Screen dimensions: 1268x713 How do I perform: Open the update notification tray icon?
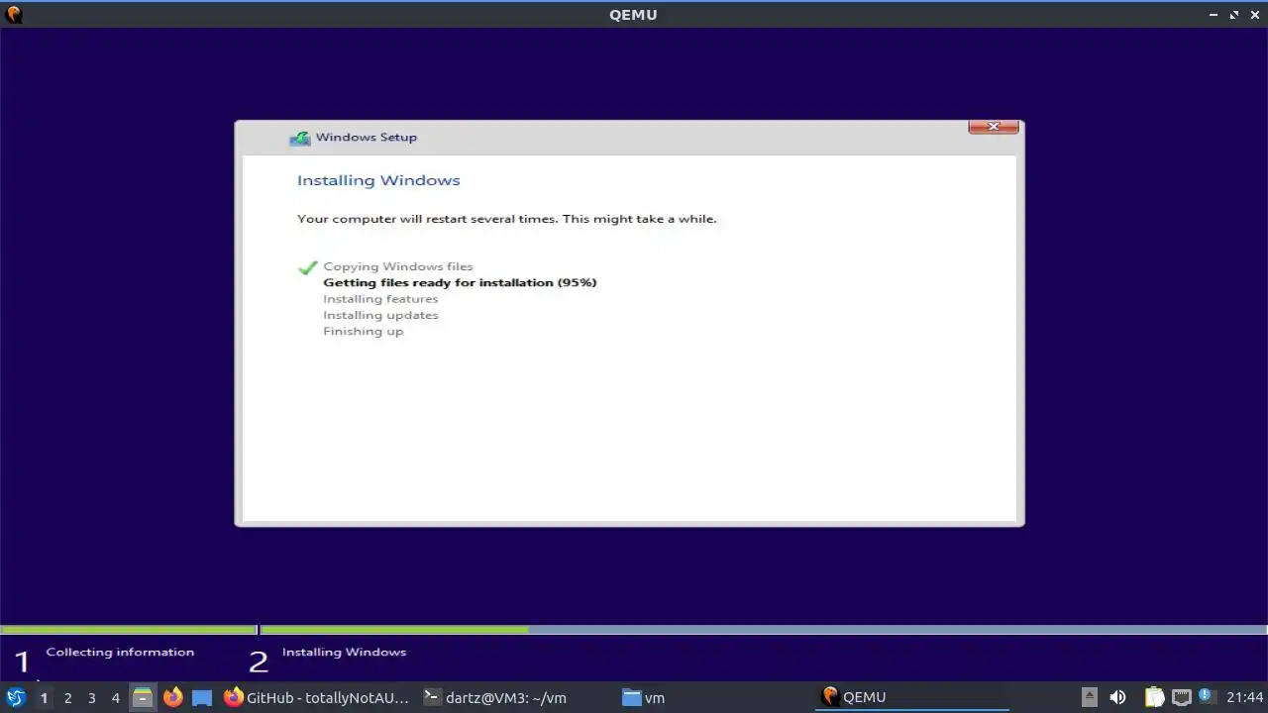click(x=1206, y=695)
